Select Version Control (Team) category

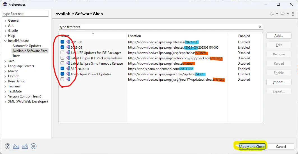tap(24, 96)
